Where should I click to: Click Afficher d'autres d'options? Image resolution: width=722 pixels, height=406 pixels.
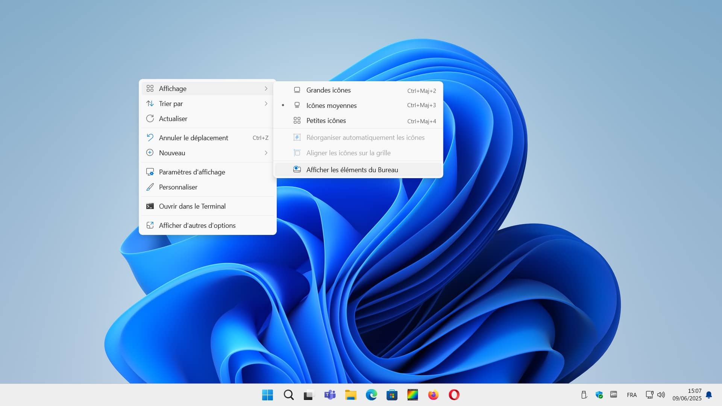197,226
